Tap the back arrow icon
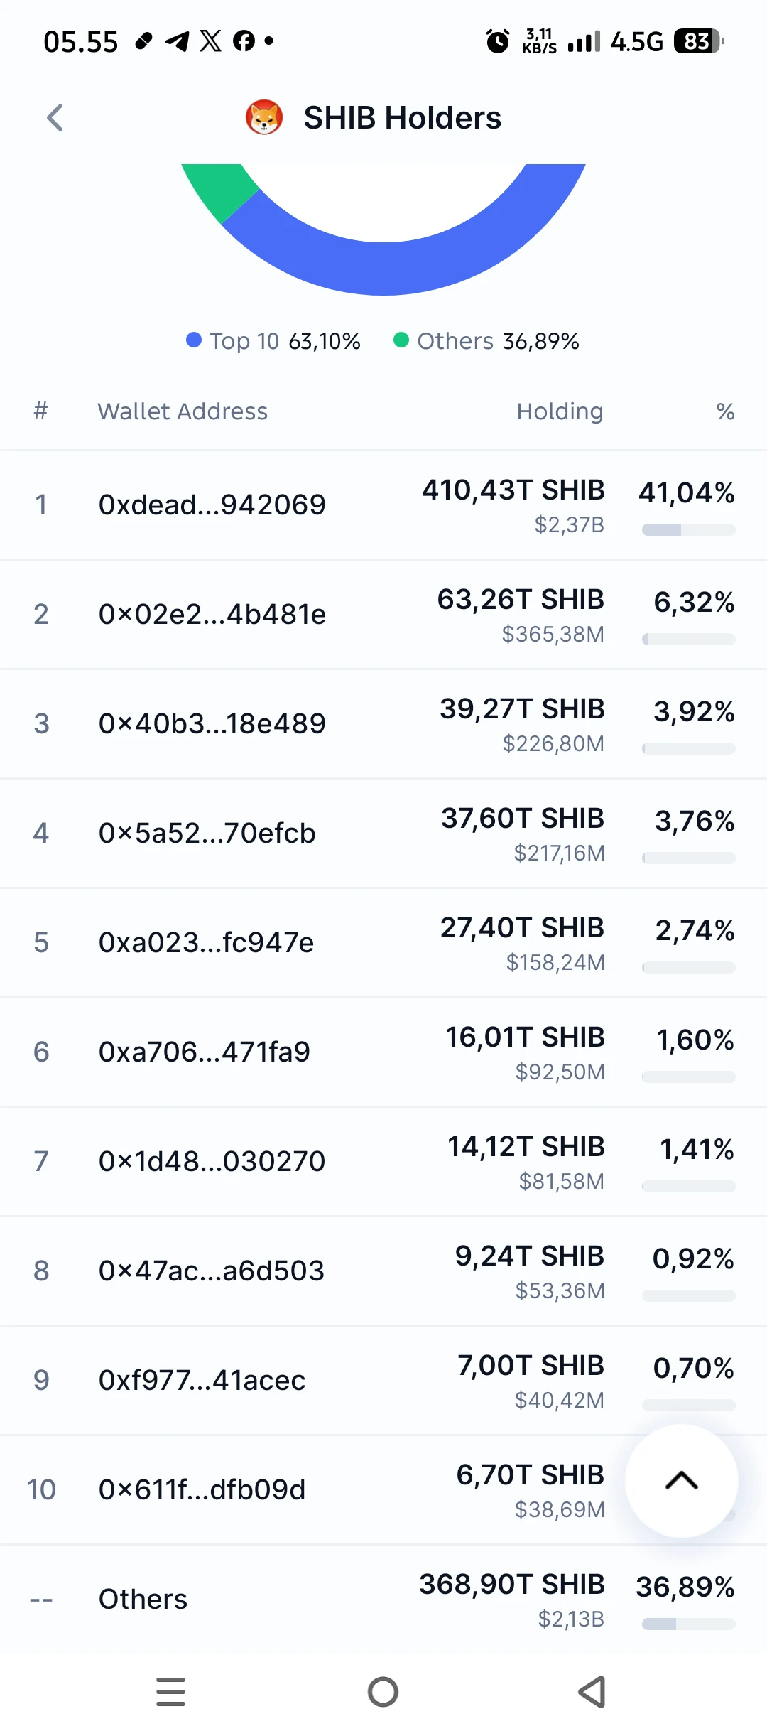Viewport: 767px width, 1731px height. click(55, 118)
